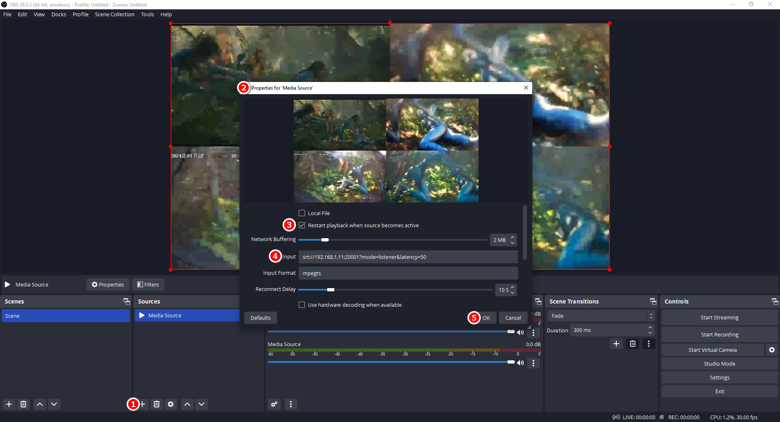Screen dimensions: 780x422
Task: Pop out the Audio Mixer dock
Action: pyautogui.click(x=538, y=301)
